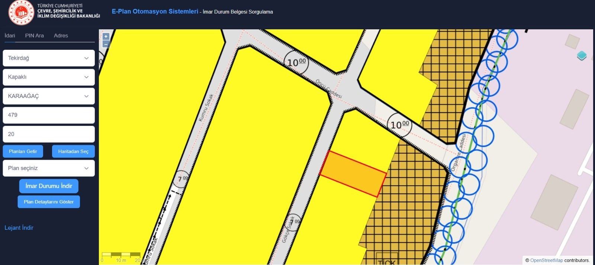The width and height of the screenshot is (595, 265).
Task: Zoom out with the map minus button
Action: 106,45
